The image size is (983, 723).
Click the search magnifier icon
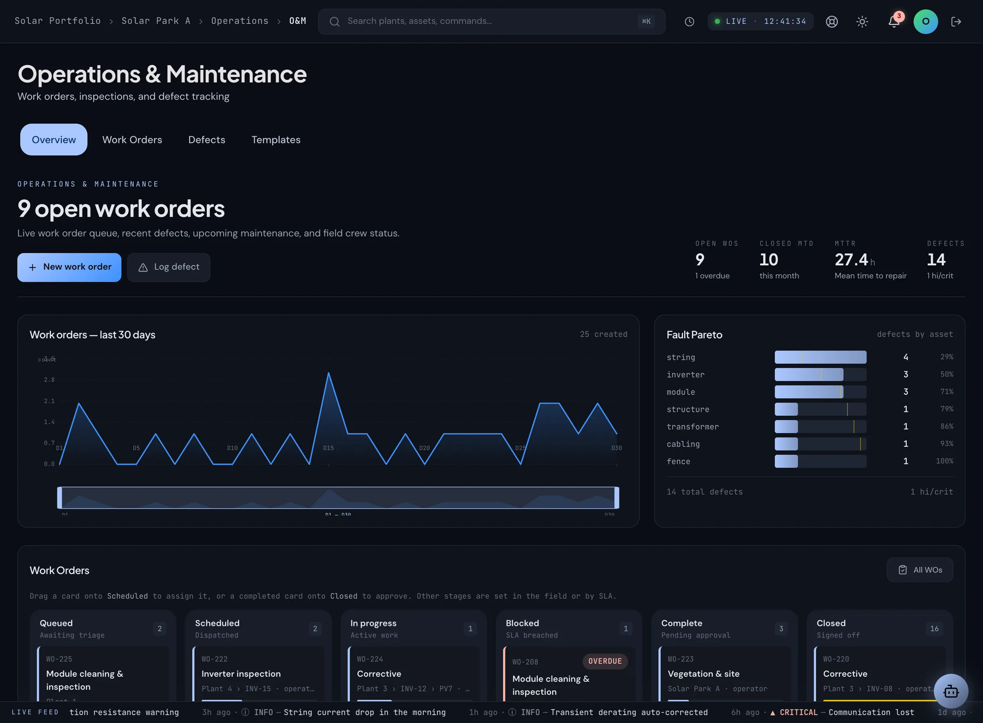[x=334, y=21]
